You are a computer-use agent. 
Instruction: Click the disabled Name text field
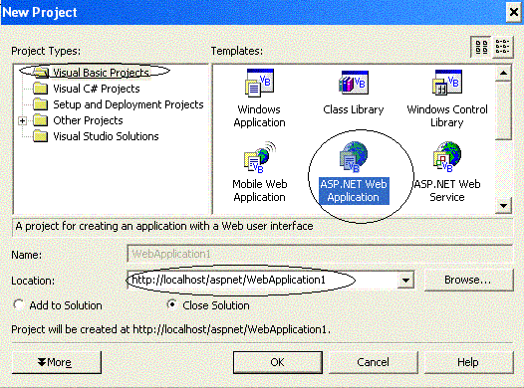pyautogui.click(x=320, y=254)
